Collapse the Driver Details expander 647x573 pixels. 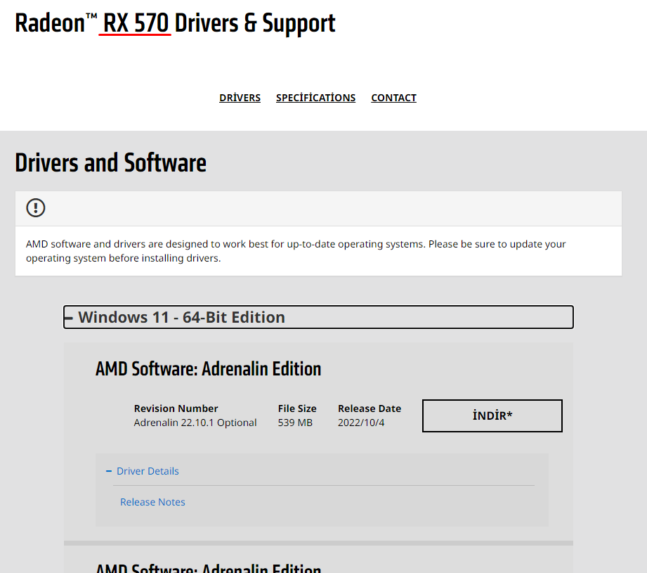coord(148,471)
